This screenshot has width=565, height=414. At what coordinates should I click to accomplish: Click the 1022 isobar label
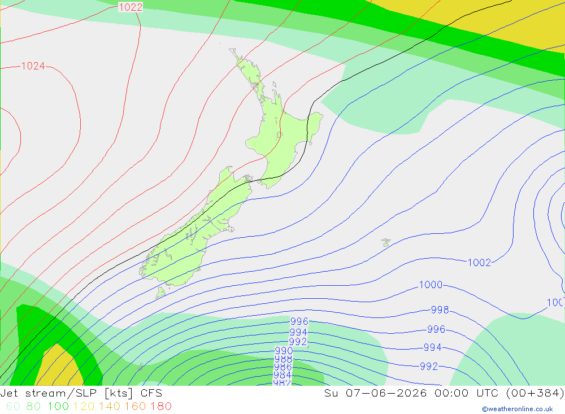pos(131,7)
